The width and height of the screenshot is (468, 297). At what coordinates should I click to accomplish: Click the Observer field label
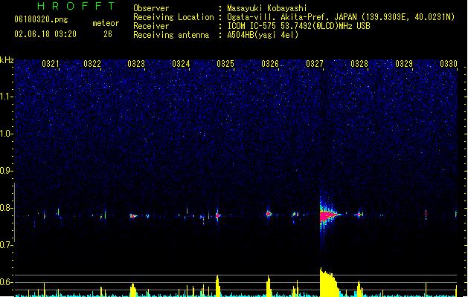[151, 8]
